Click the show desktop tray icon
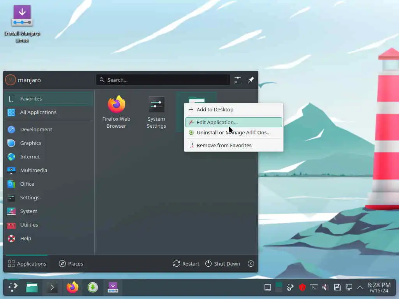 click(x=268, y=288)
